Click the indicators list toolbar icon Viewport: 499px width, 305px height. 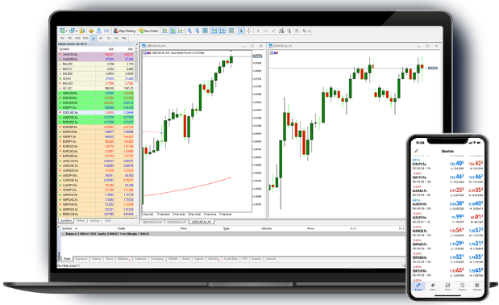point(231,31)
